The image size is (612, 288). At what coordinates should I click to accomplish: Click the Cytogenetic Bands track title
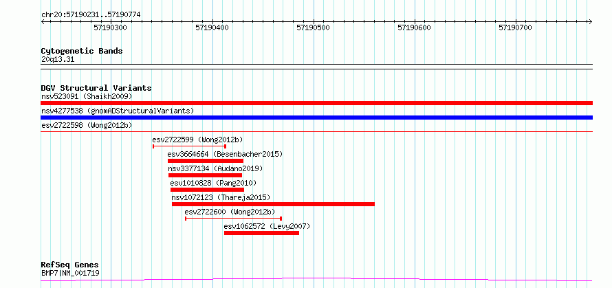click(82, 51)
